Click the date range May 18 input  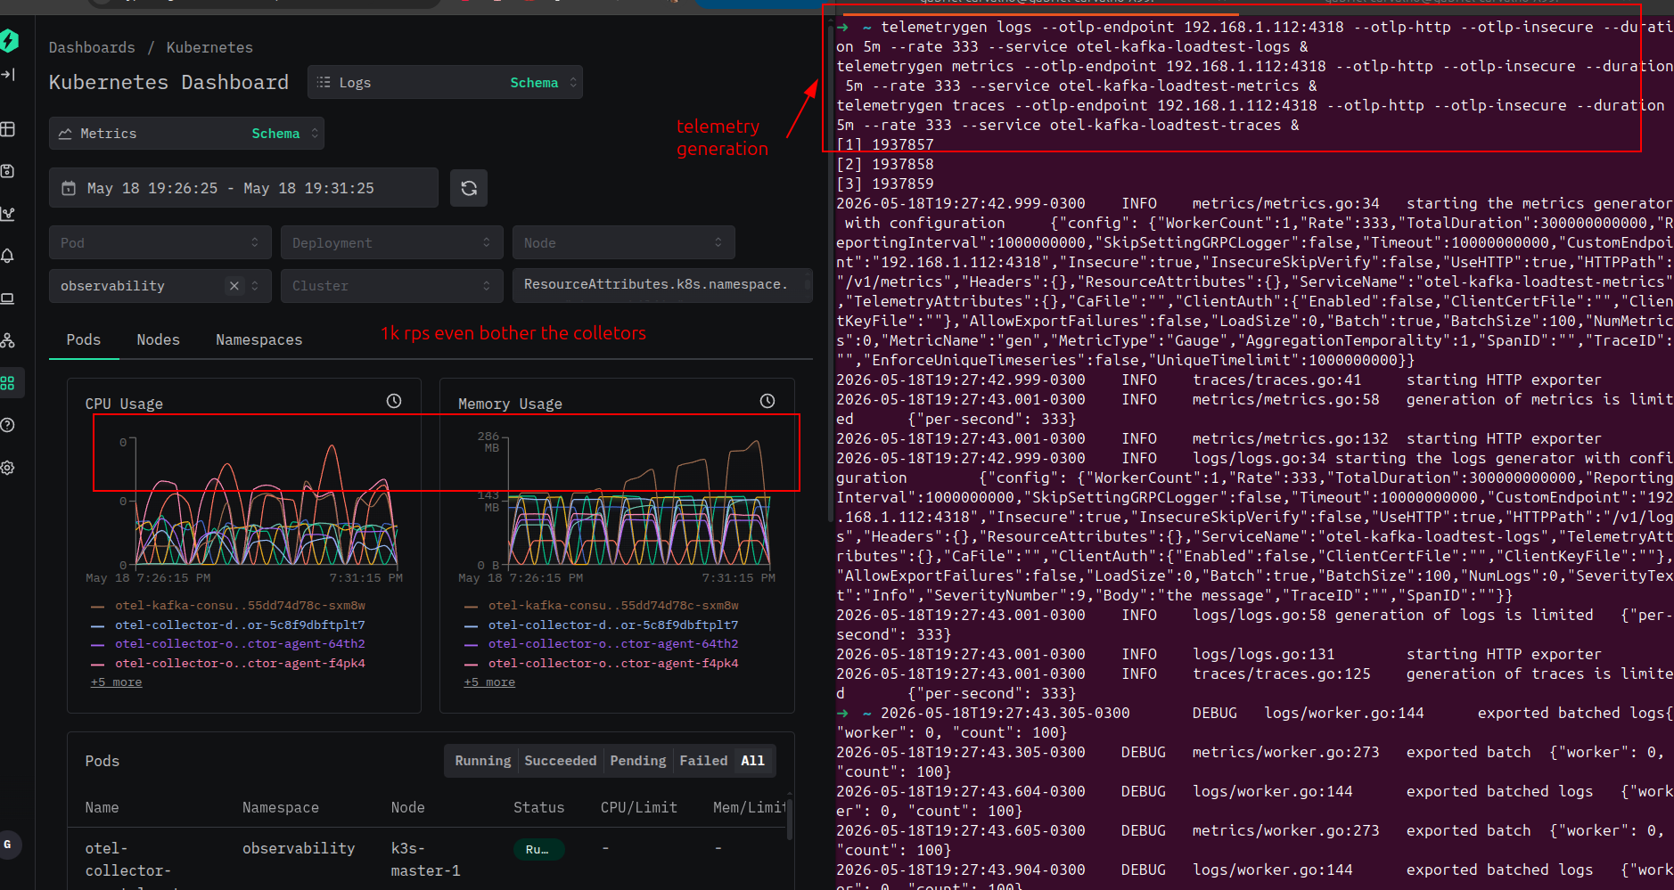(243, 188)
